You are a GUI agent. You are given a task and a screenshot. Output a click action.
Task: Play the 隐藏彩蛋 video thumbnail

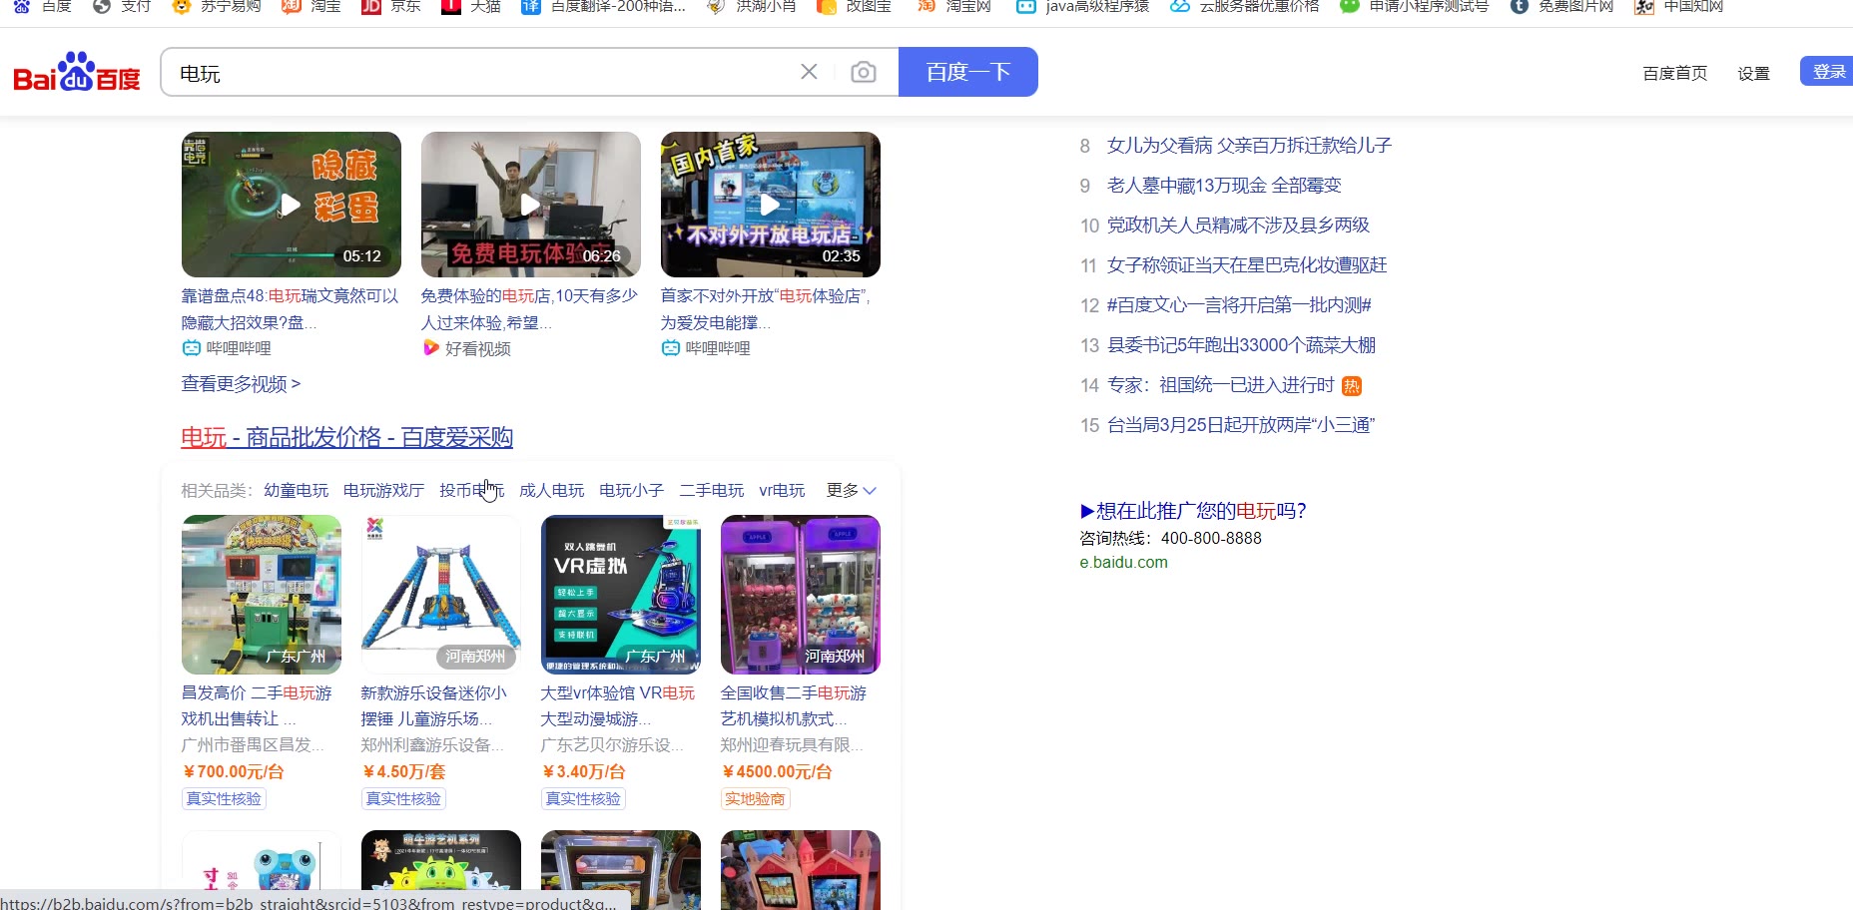291,205
